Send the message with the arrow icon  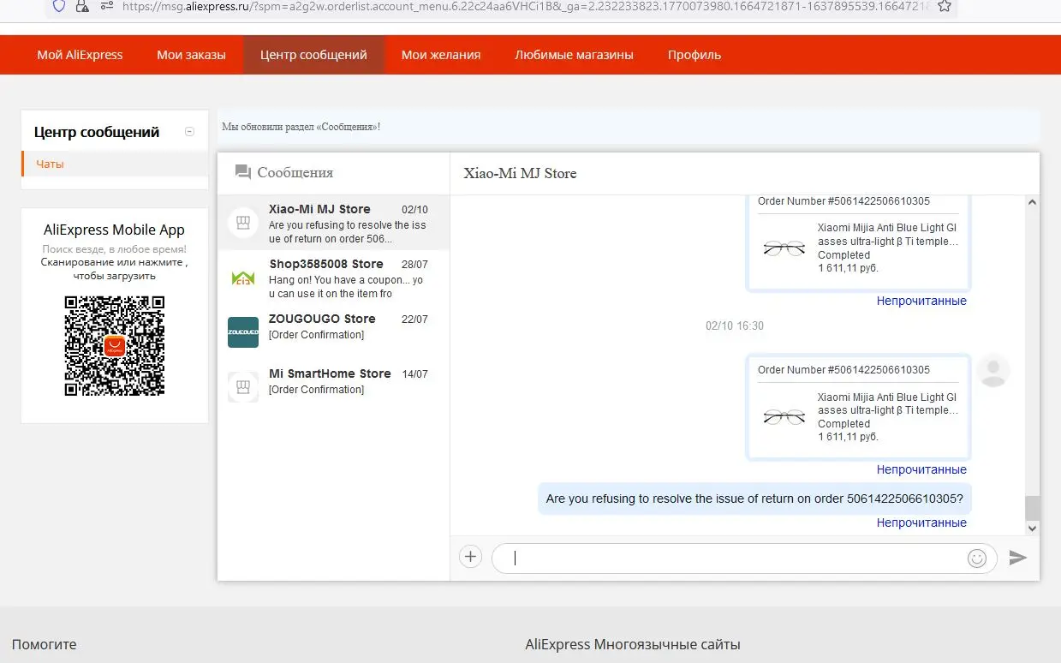point(1017,558)
